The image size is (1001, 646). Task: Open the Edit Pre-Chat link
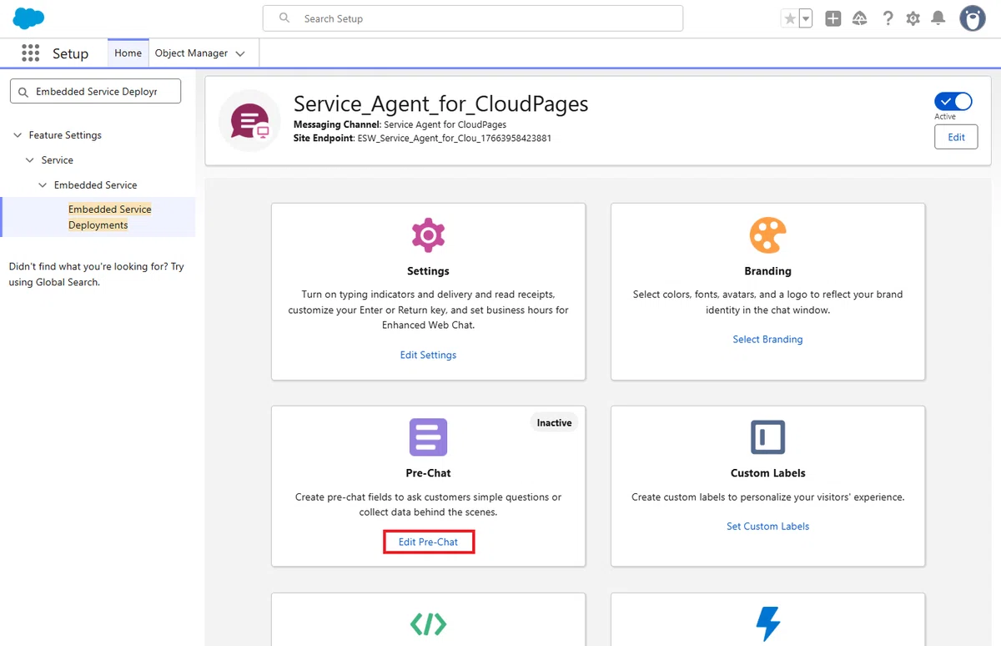pos(428,542)
